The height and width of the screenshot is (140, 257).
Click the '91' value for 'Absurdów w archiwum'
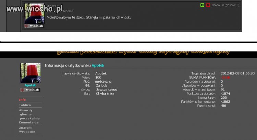[223, 89]
